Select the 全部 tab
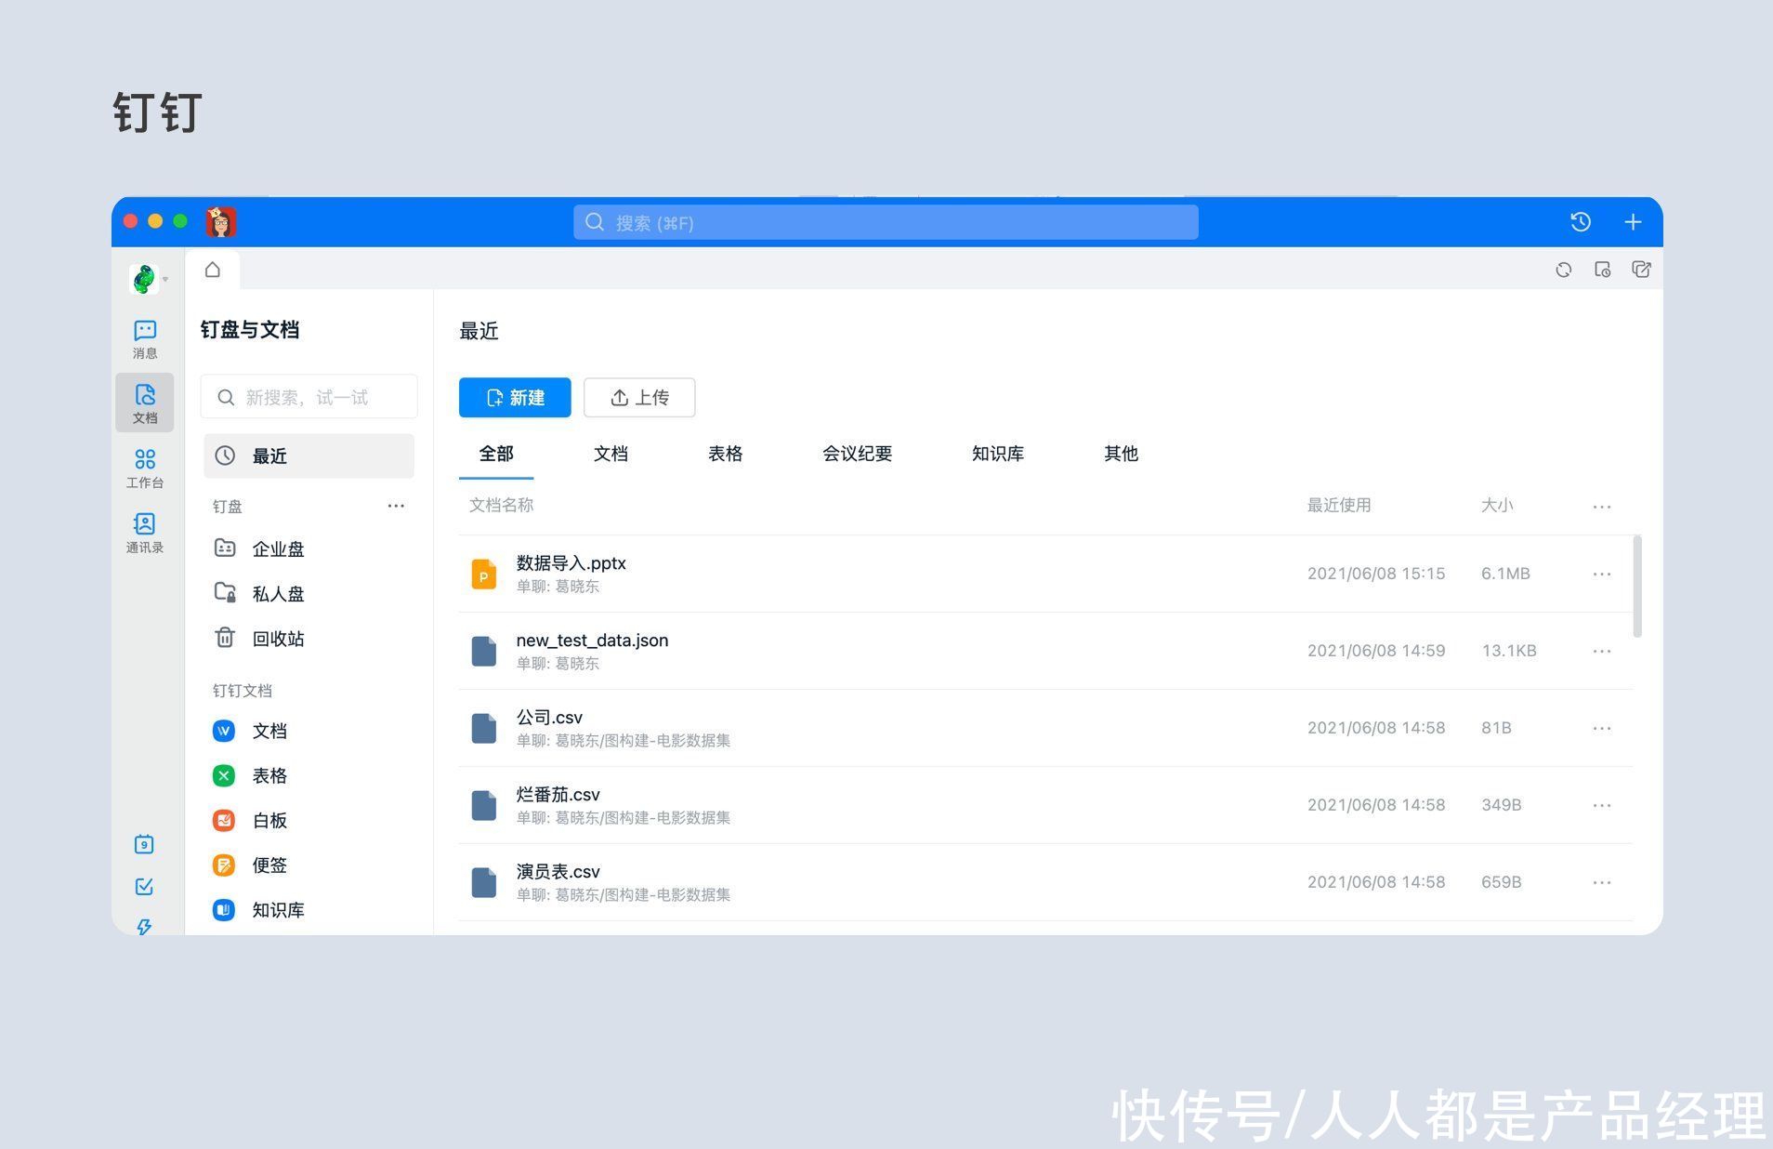1773x1149 pixels. 496,454
